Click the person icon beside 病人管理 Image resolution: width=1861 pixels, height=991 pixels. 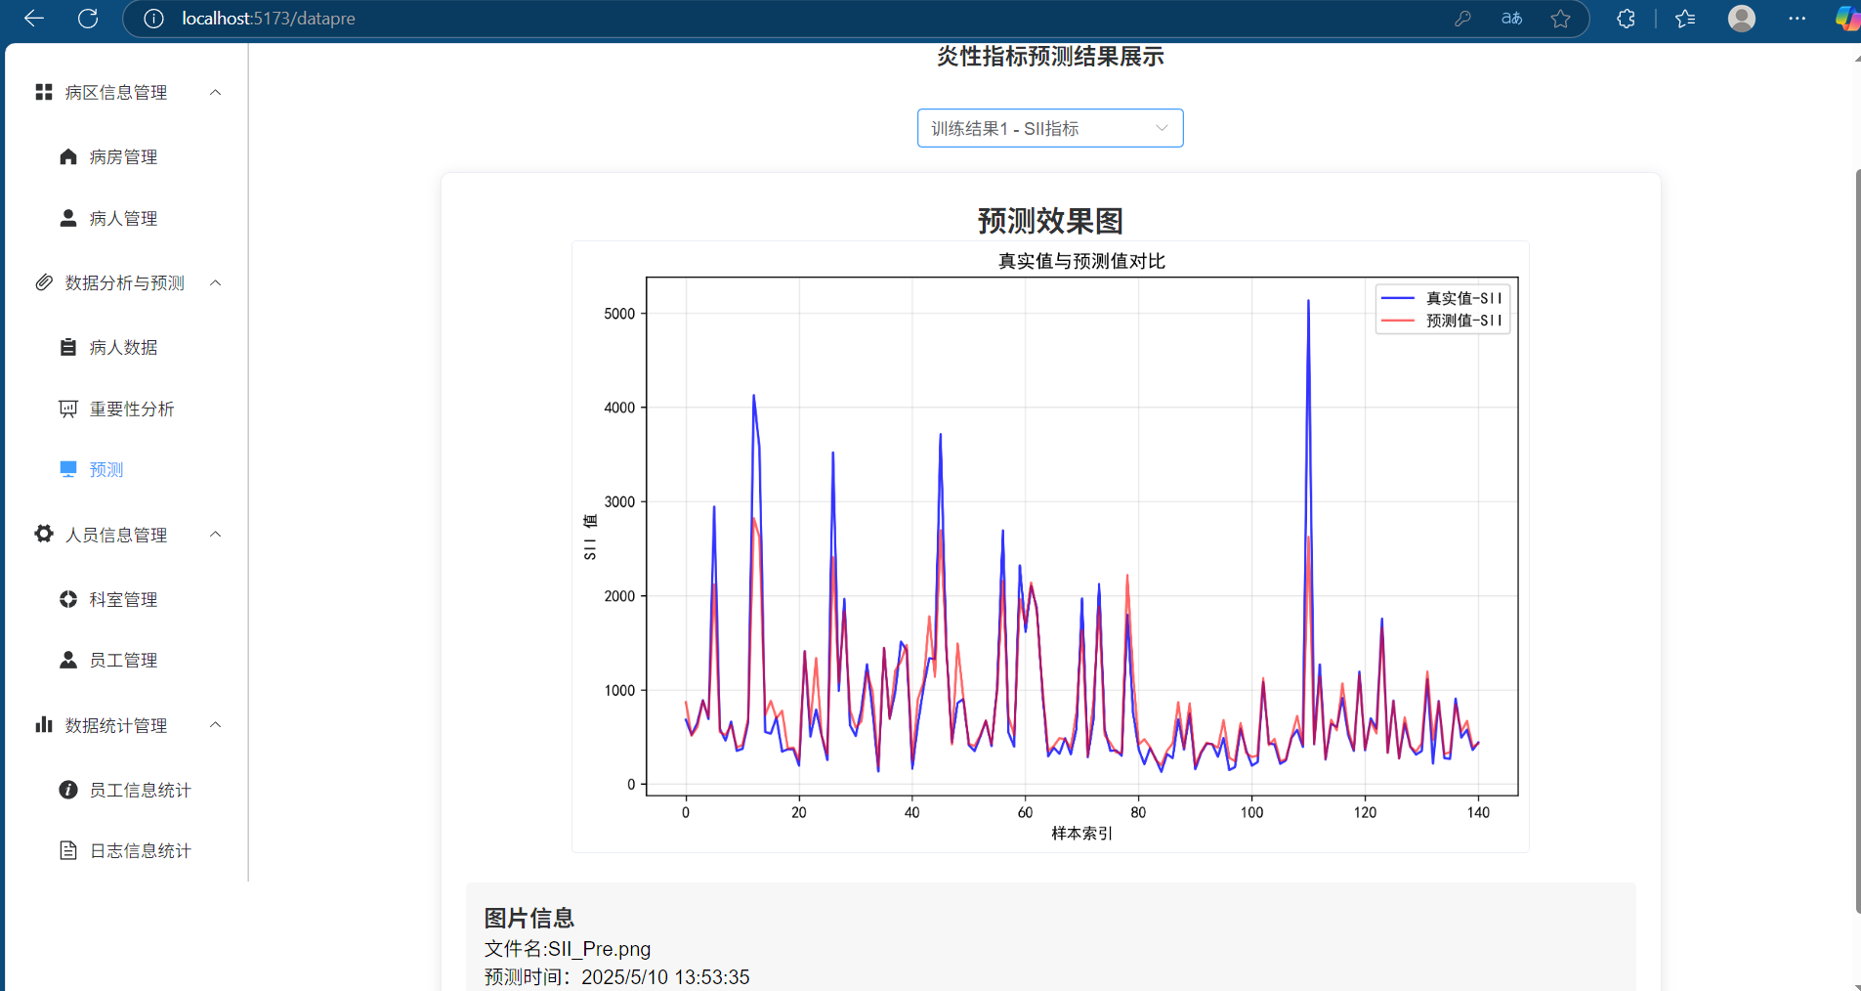coord(68,218)
